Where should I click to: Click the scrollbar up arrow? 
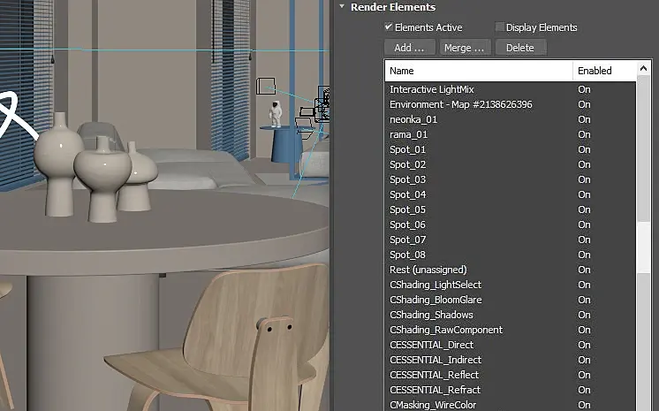643,68
